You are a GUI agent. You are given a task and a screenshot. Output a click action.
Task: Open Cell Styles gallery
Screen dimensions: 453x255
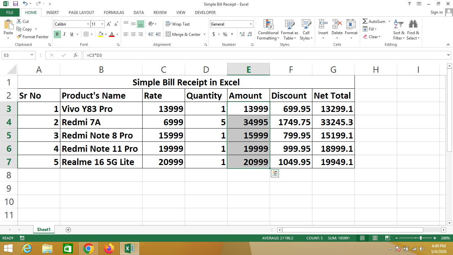click(306, 30)
